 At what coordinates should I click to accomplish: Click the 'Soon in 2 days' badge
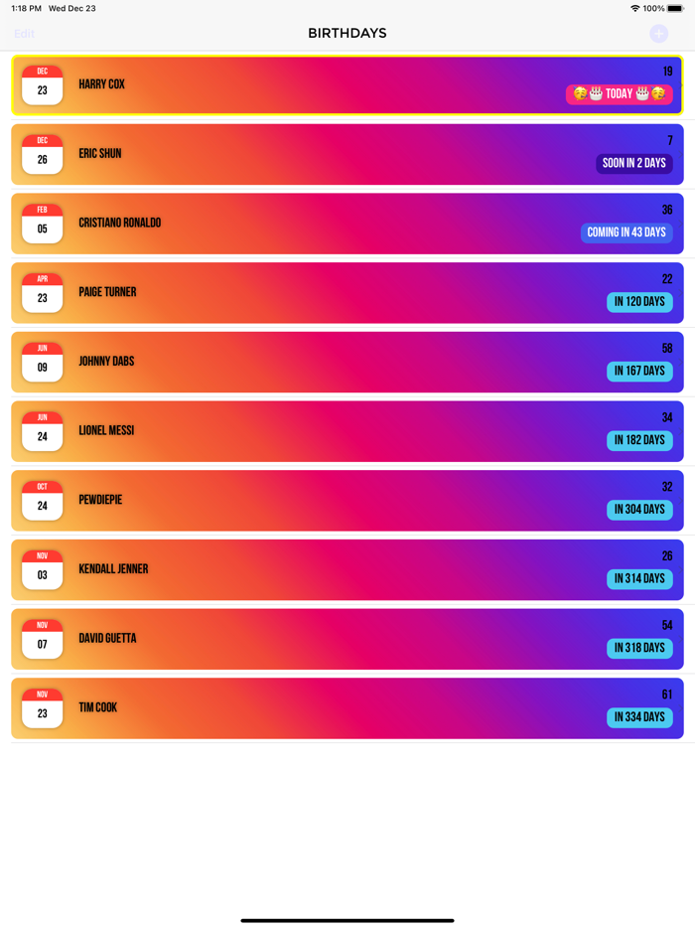pos(634,163)
